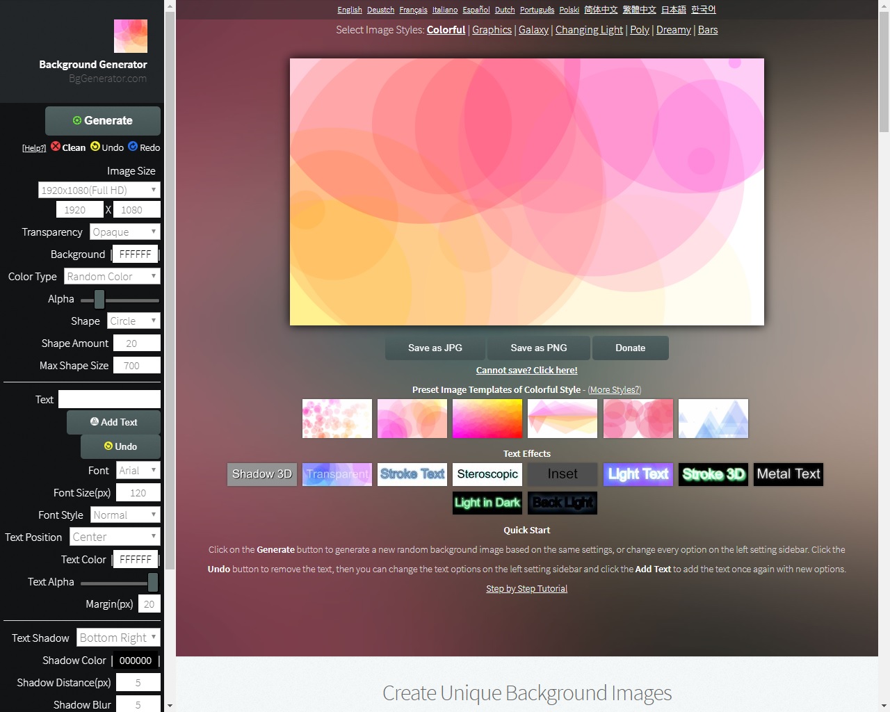This screenshot has width=890, height=712.
Task: Switch to the Galaxy image style
Action: pos(533,30)
